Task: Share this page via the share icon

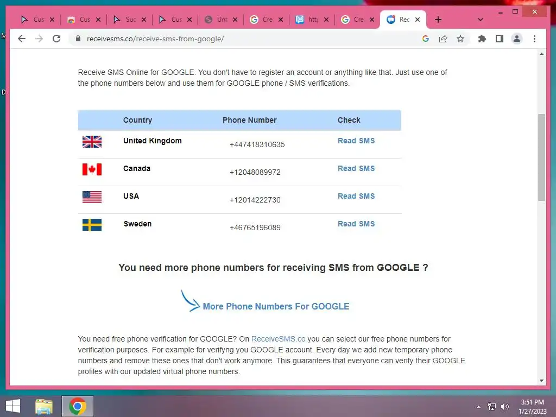Action: point(443,39)
